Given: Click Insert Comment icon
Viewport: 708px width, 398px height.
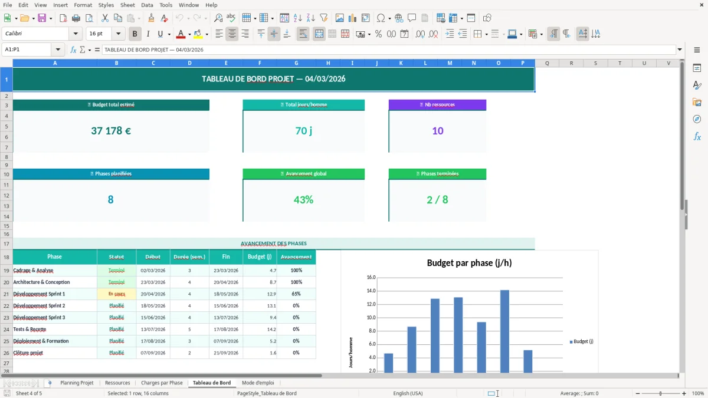Looking at the screenshot, I should pos(412,18).
